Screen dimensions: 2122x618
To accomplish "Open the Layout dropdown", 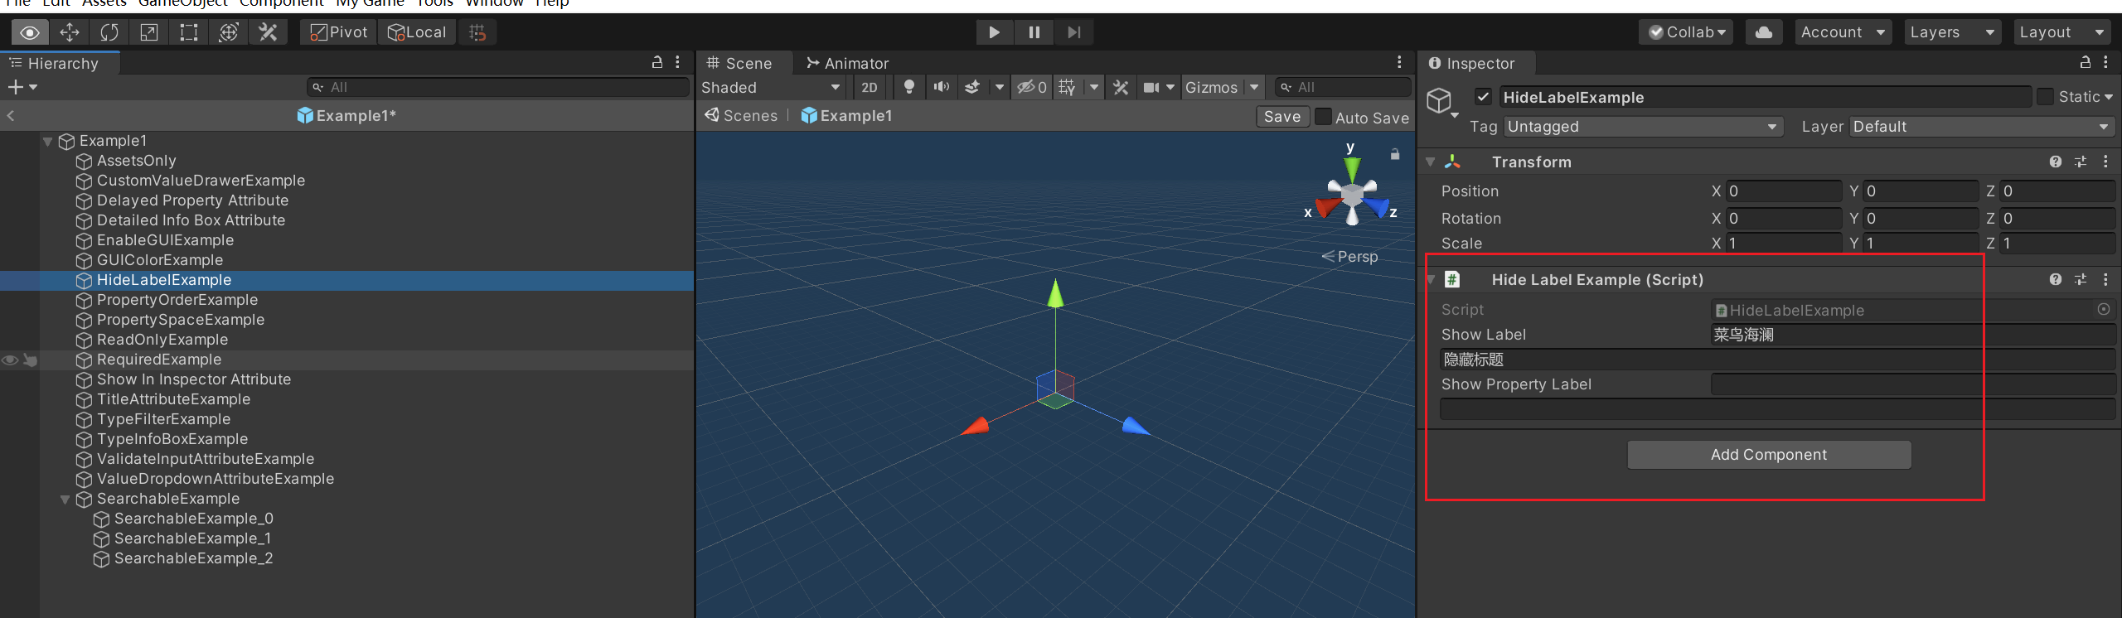I will 2062,32.
